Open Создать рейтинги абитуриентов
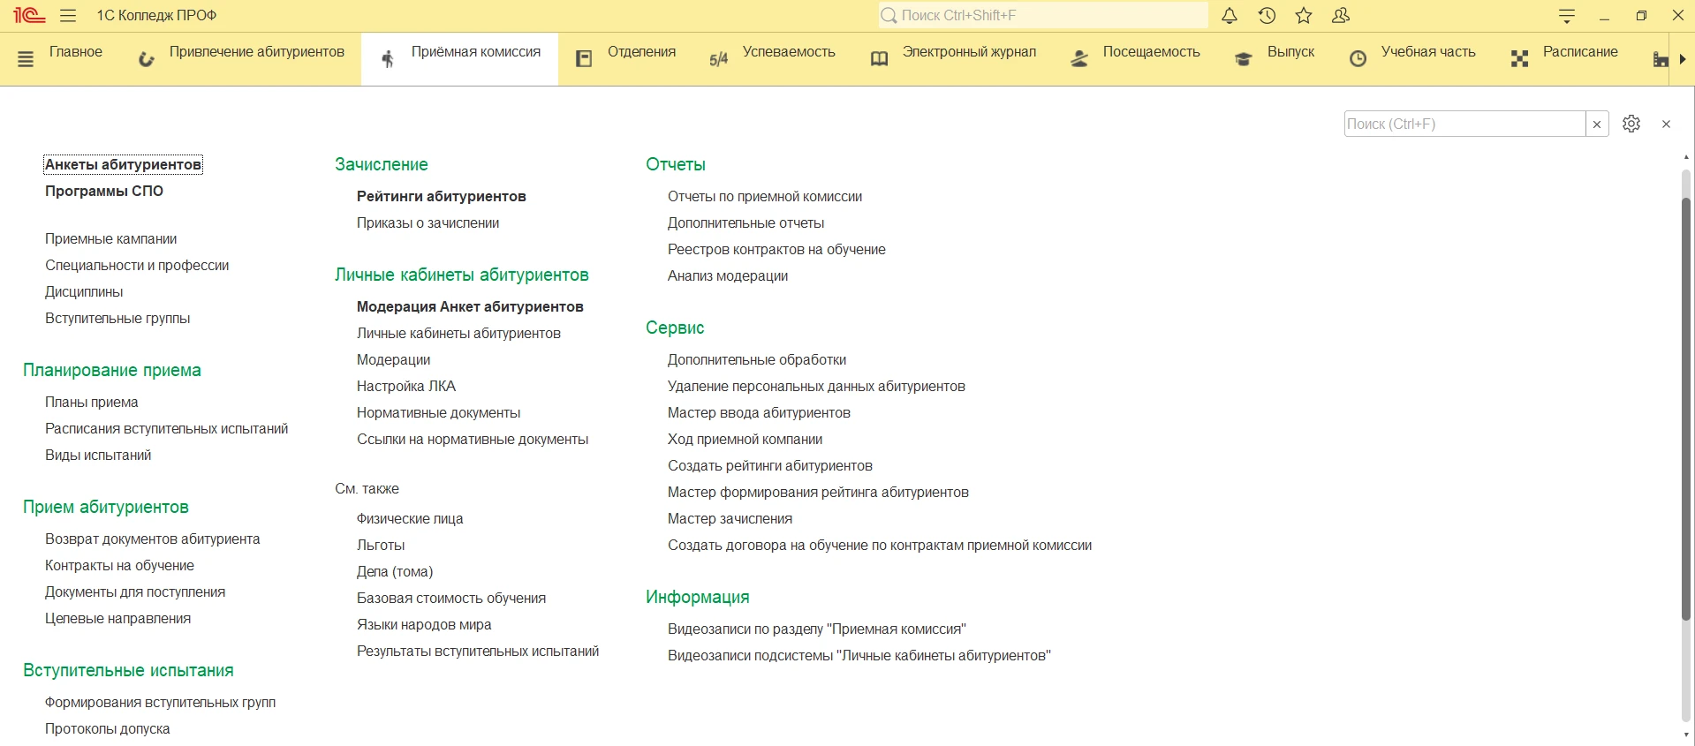 (770, 465)
